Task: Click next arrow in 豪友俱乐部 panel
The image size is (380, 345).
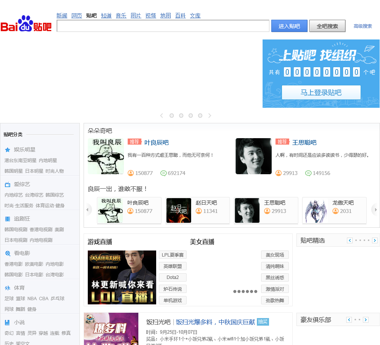Action: pyautogui.click(x=366, y=320)
